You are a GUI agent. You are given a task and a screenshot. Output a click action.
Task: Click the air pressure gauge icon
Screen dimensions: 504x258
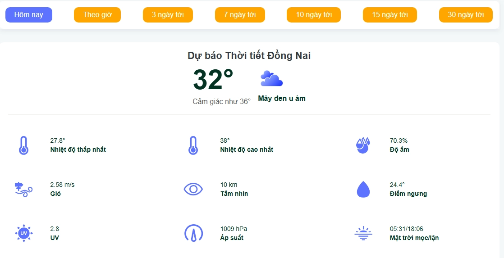[193, 233]
